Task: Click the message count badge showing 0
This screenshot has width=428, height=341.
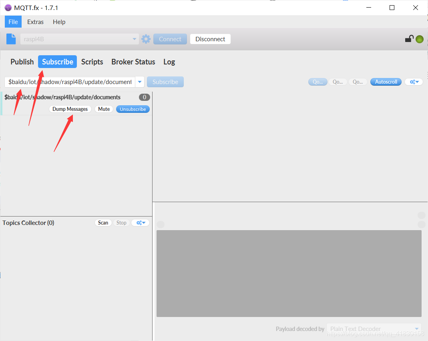Action: click(145, 97)
